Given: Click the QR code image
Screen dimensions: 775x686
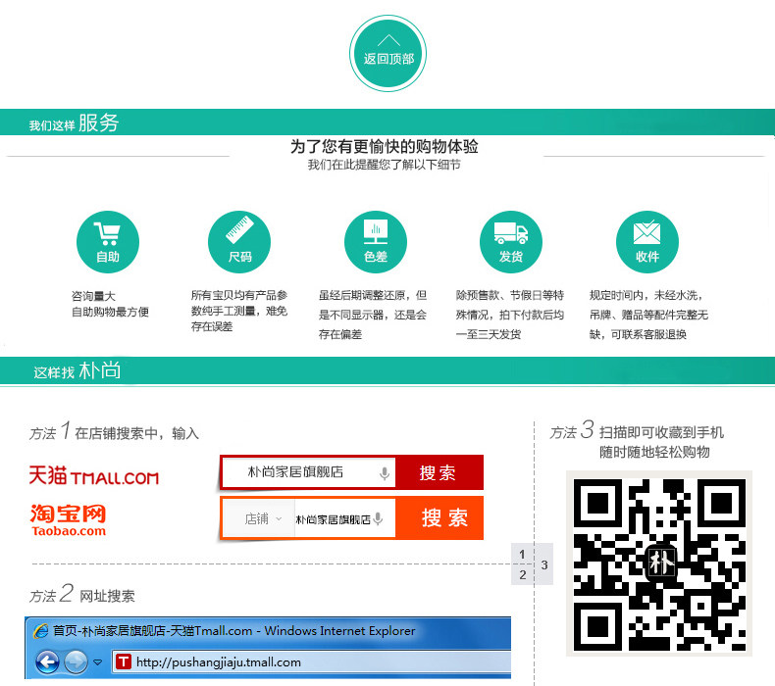Looking at the screenshot, I should (x=659, y=563).
